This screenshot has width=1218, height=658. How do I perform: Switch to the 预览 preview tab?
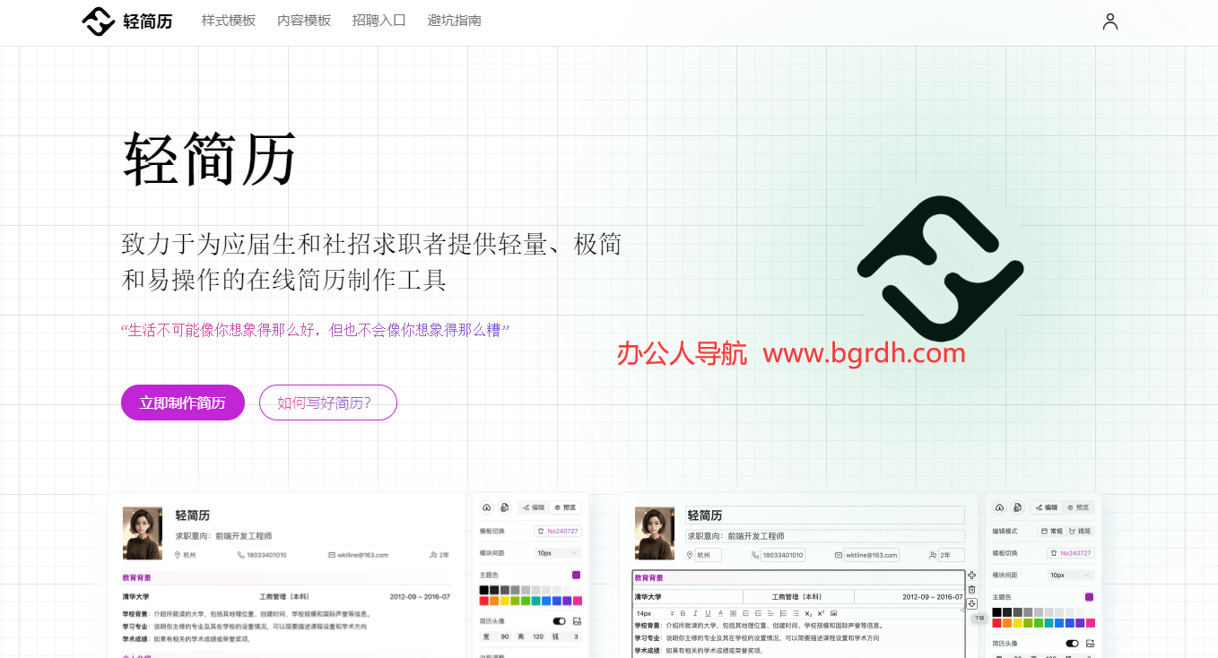(x=1079, y=507)
